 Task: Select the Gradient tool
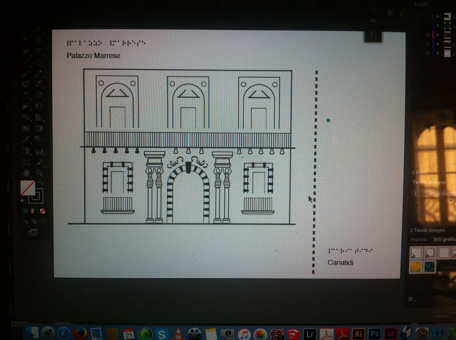[x=39, y=129]
